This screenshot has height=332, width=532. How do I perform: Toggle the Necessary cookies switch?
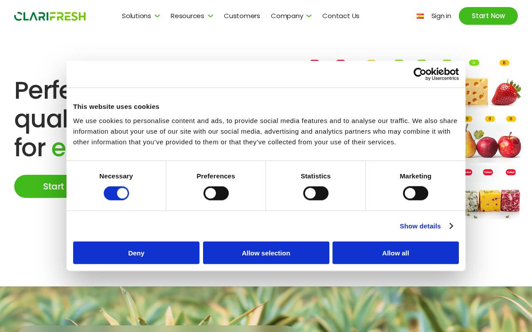click(x=116, y=193)
